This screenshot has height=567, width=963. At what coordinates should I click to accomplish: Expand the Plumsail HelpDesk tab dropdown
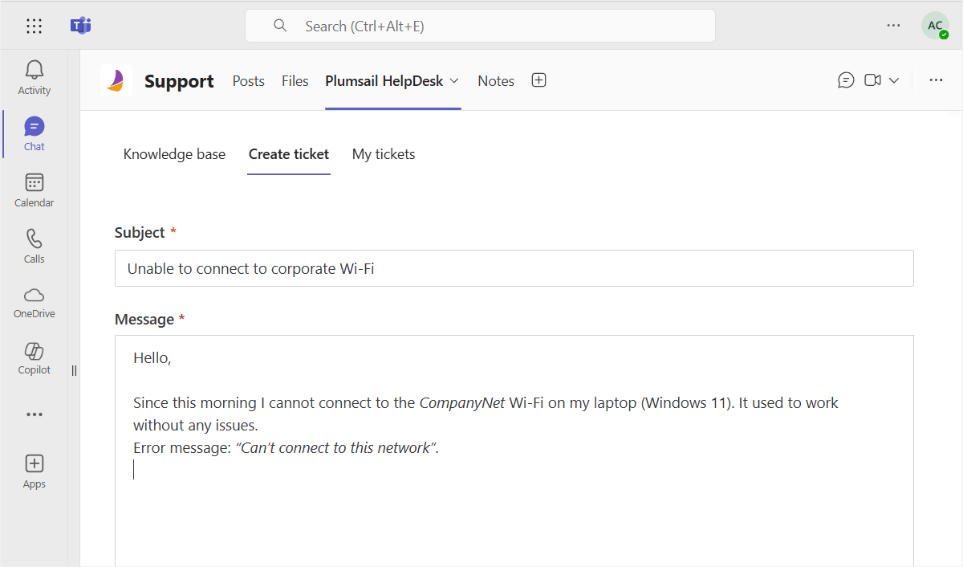(x=454, y=80)
